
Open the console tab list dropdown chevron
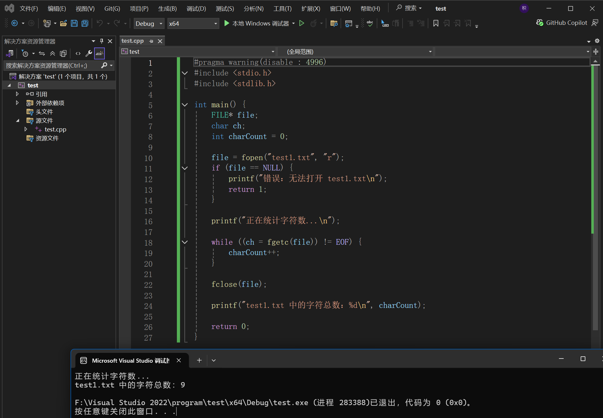point(214,360)
